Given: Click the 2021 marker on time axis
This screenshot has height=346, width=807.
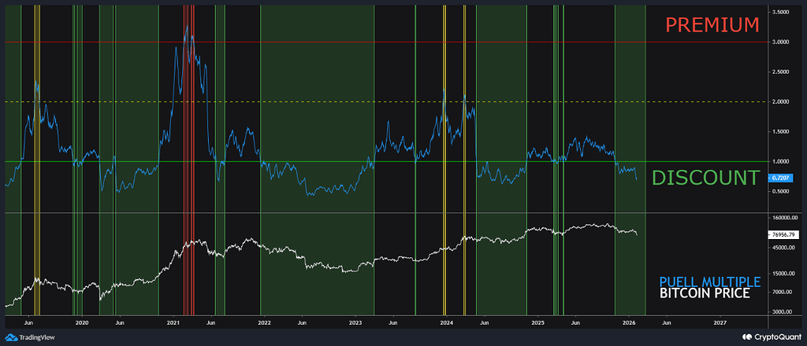Looking at the screenshot, I should coord(173,322).
